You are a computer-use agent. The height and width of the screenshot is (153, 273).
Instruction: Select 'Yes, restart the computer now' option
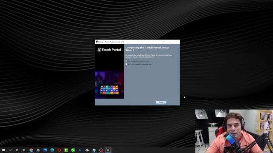pyautogui.click(x=126, y=61)
